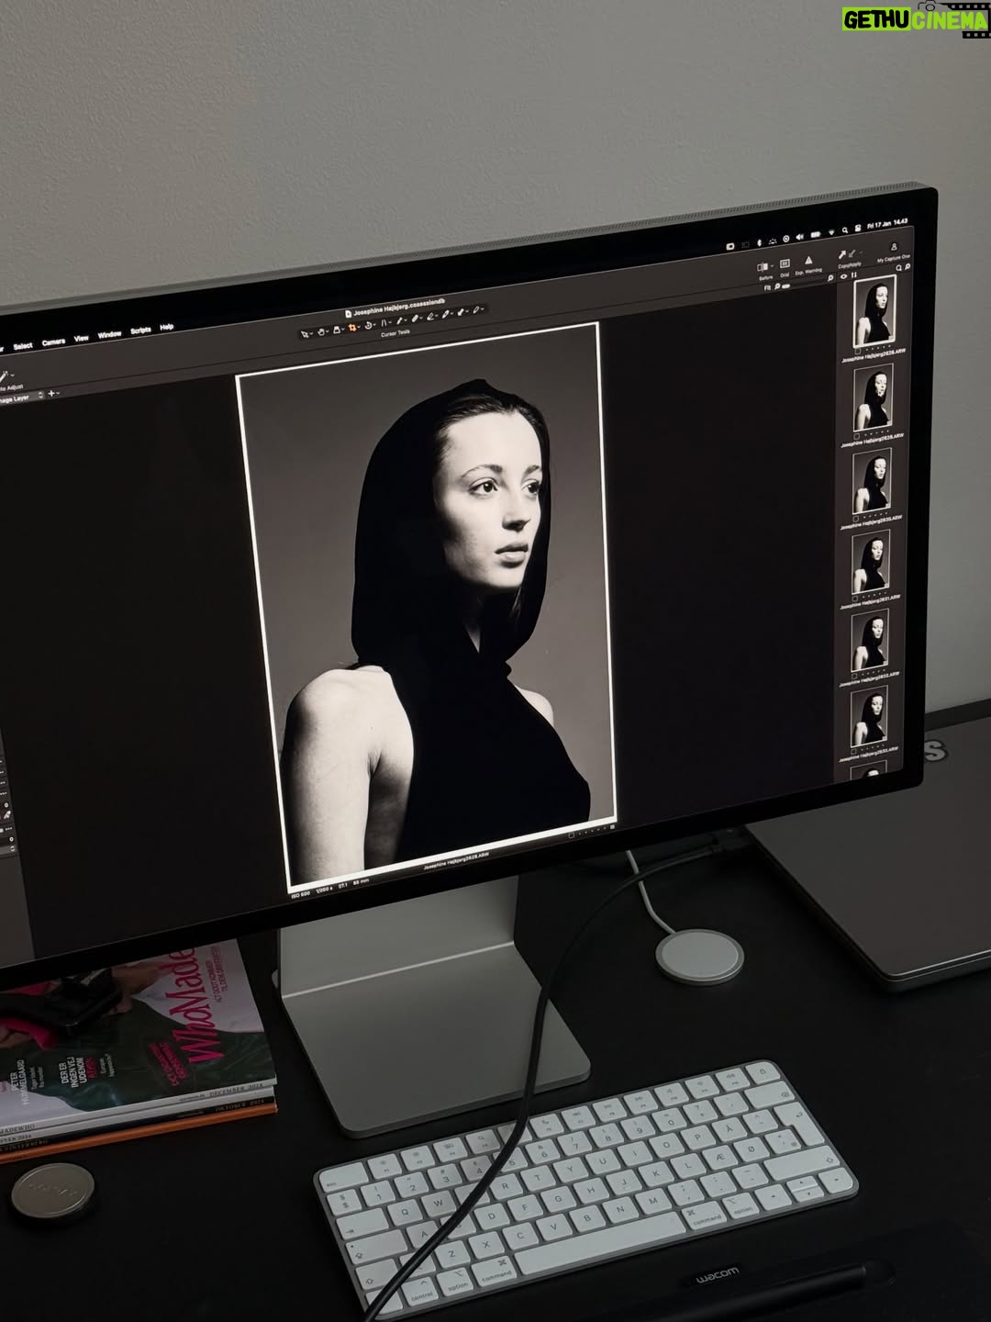Click the main portrait image in viewer
Viewport: 991px width, 1322px height.
pos(428,606)
